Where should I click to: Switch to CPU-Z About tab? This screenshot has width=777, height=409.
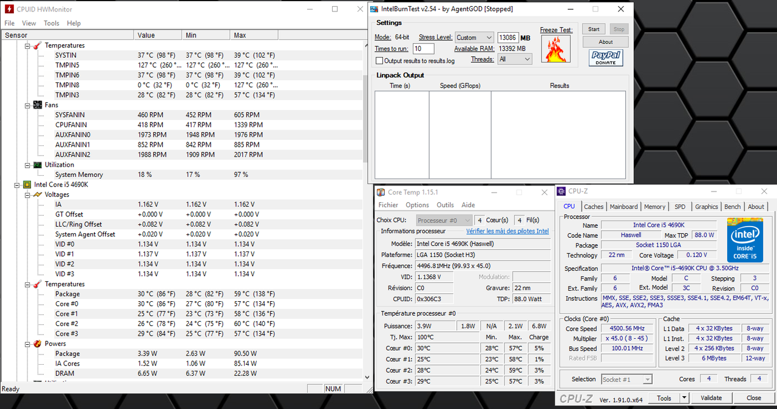tap(756, 207)
